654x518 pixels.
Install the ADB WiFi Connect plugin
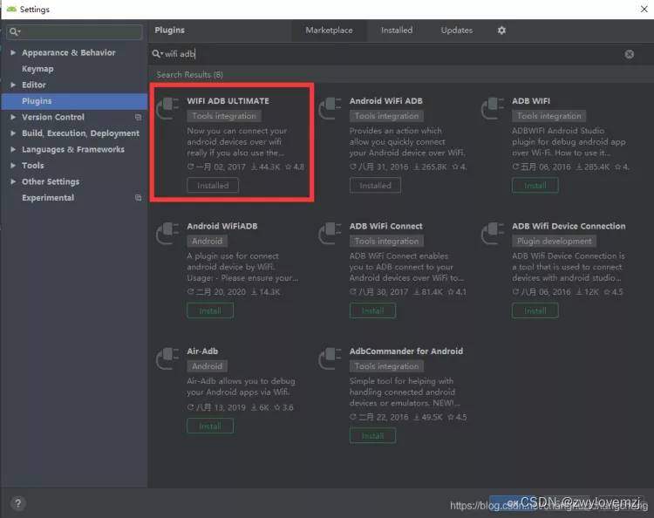pyautogui.click(x=373, y=310)
